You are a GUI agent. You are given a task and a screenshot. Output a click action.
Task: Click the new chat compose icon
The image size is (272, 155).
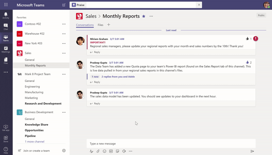(64, 5)
